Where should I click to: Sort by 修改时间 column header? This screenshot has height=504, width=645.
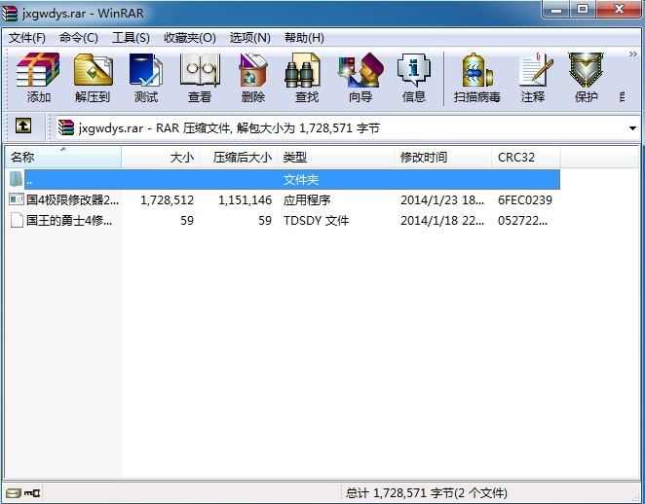coord(442,157)
